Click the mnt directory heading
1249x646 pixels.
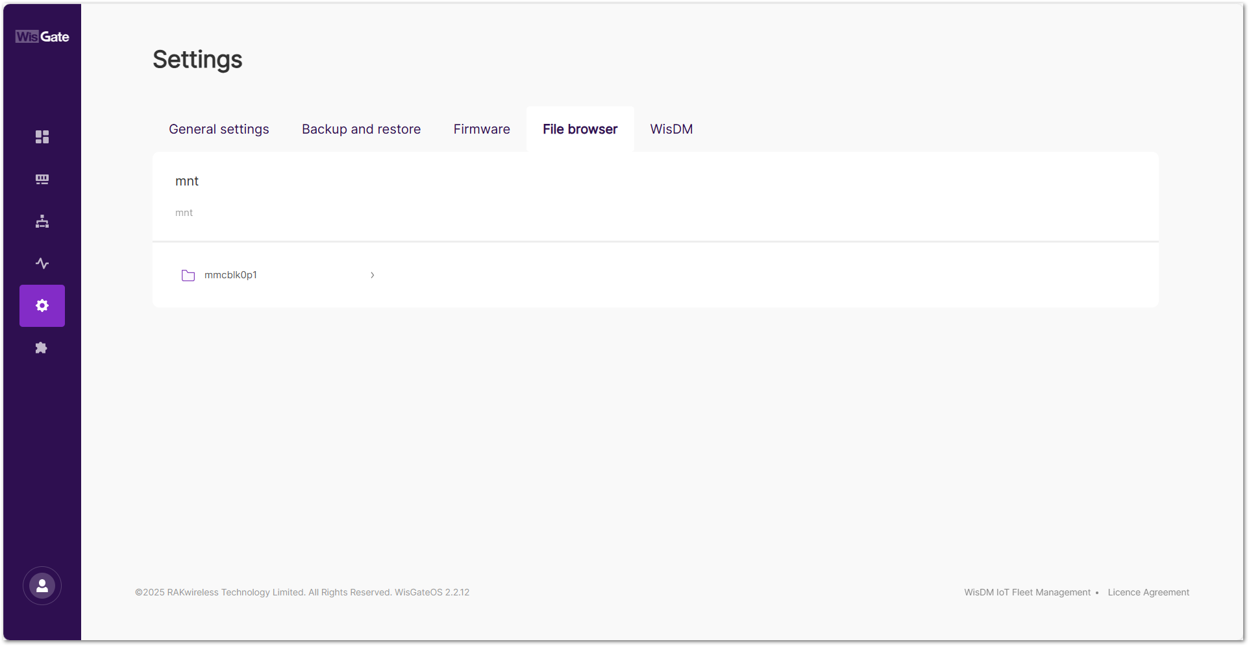187,182
